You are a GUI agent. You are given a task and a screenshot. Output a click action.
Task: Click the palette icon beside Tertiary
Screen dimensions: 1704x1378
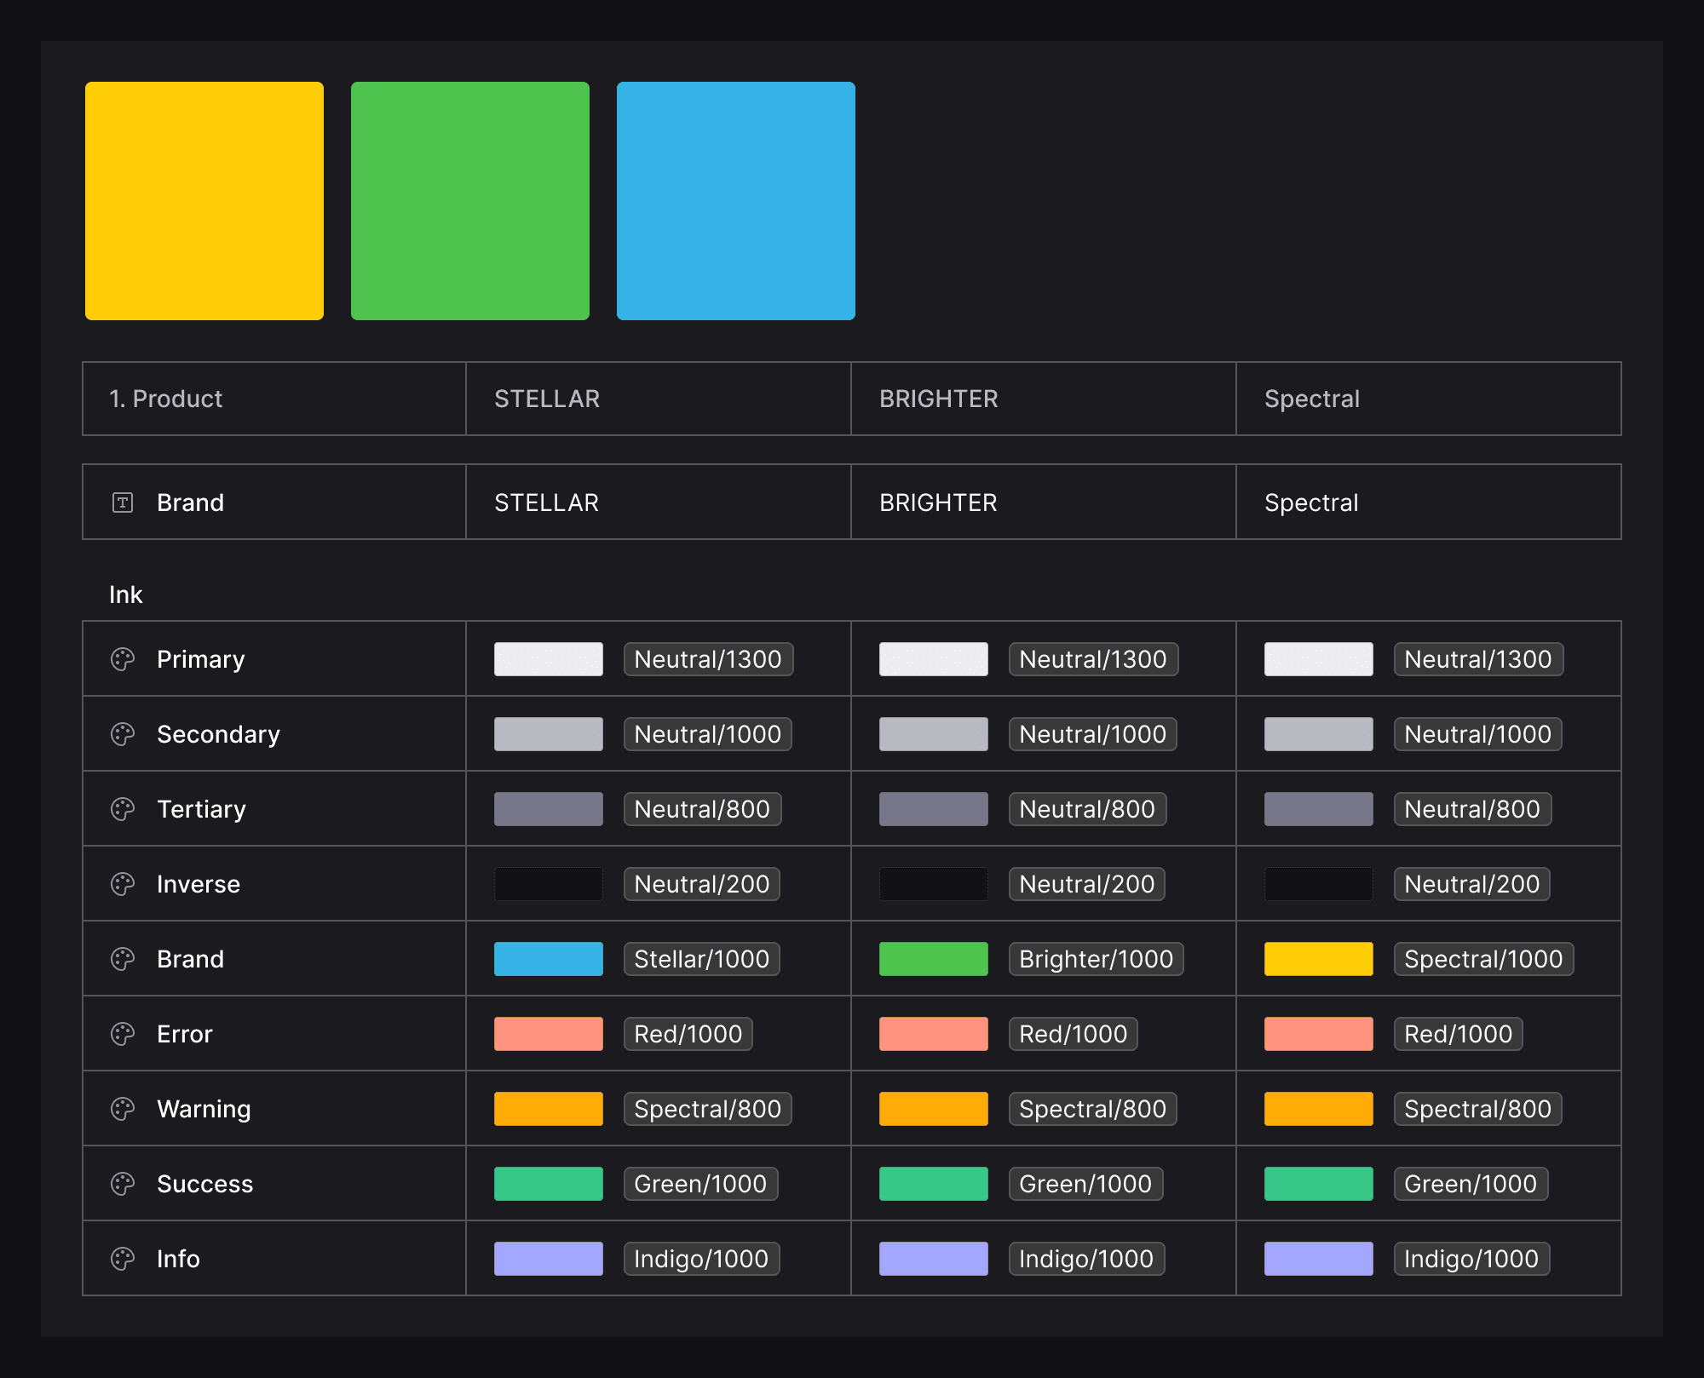coord(123,809)
